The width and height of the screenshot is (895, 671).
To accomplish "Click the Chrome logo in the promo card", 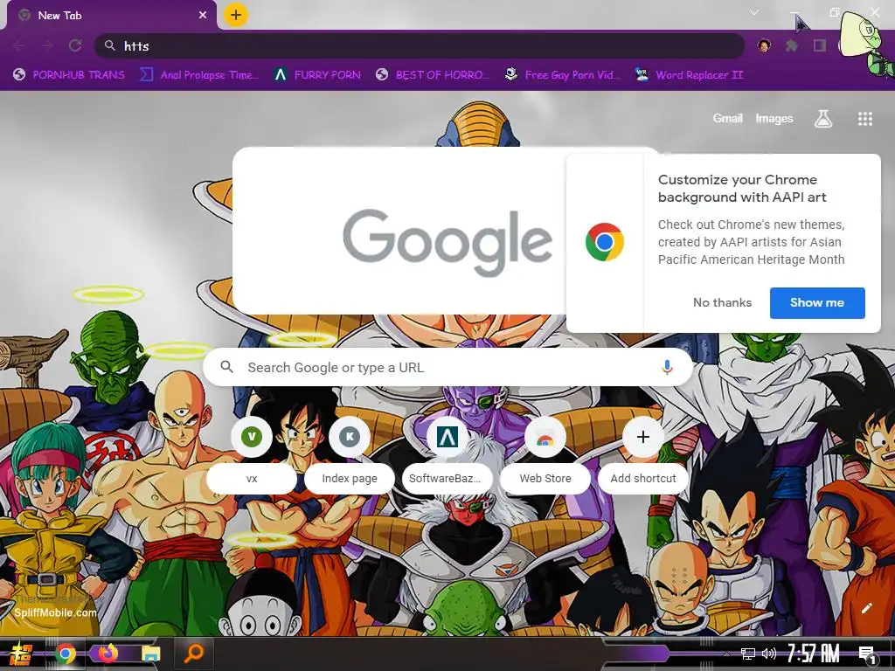I will point(605,242).
